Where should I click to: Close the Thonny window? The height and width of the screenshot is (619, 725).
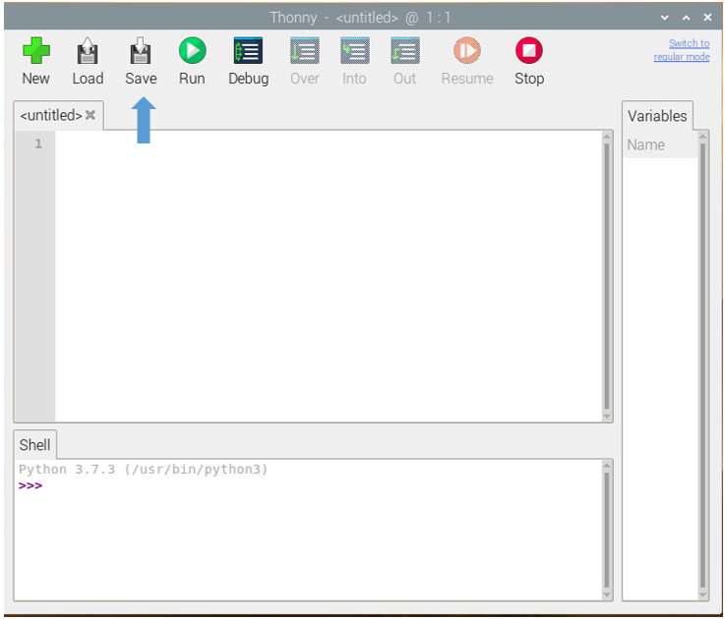tap(707, 18)
